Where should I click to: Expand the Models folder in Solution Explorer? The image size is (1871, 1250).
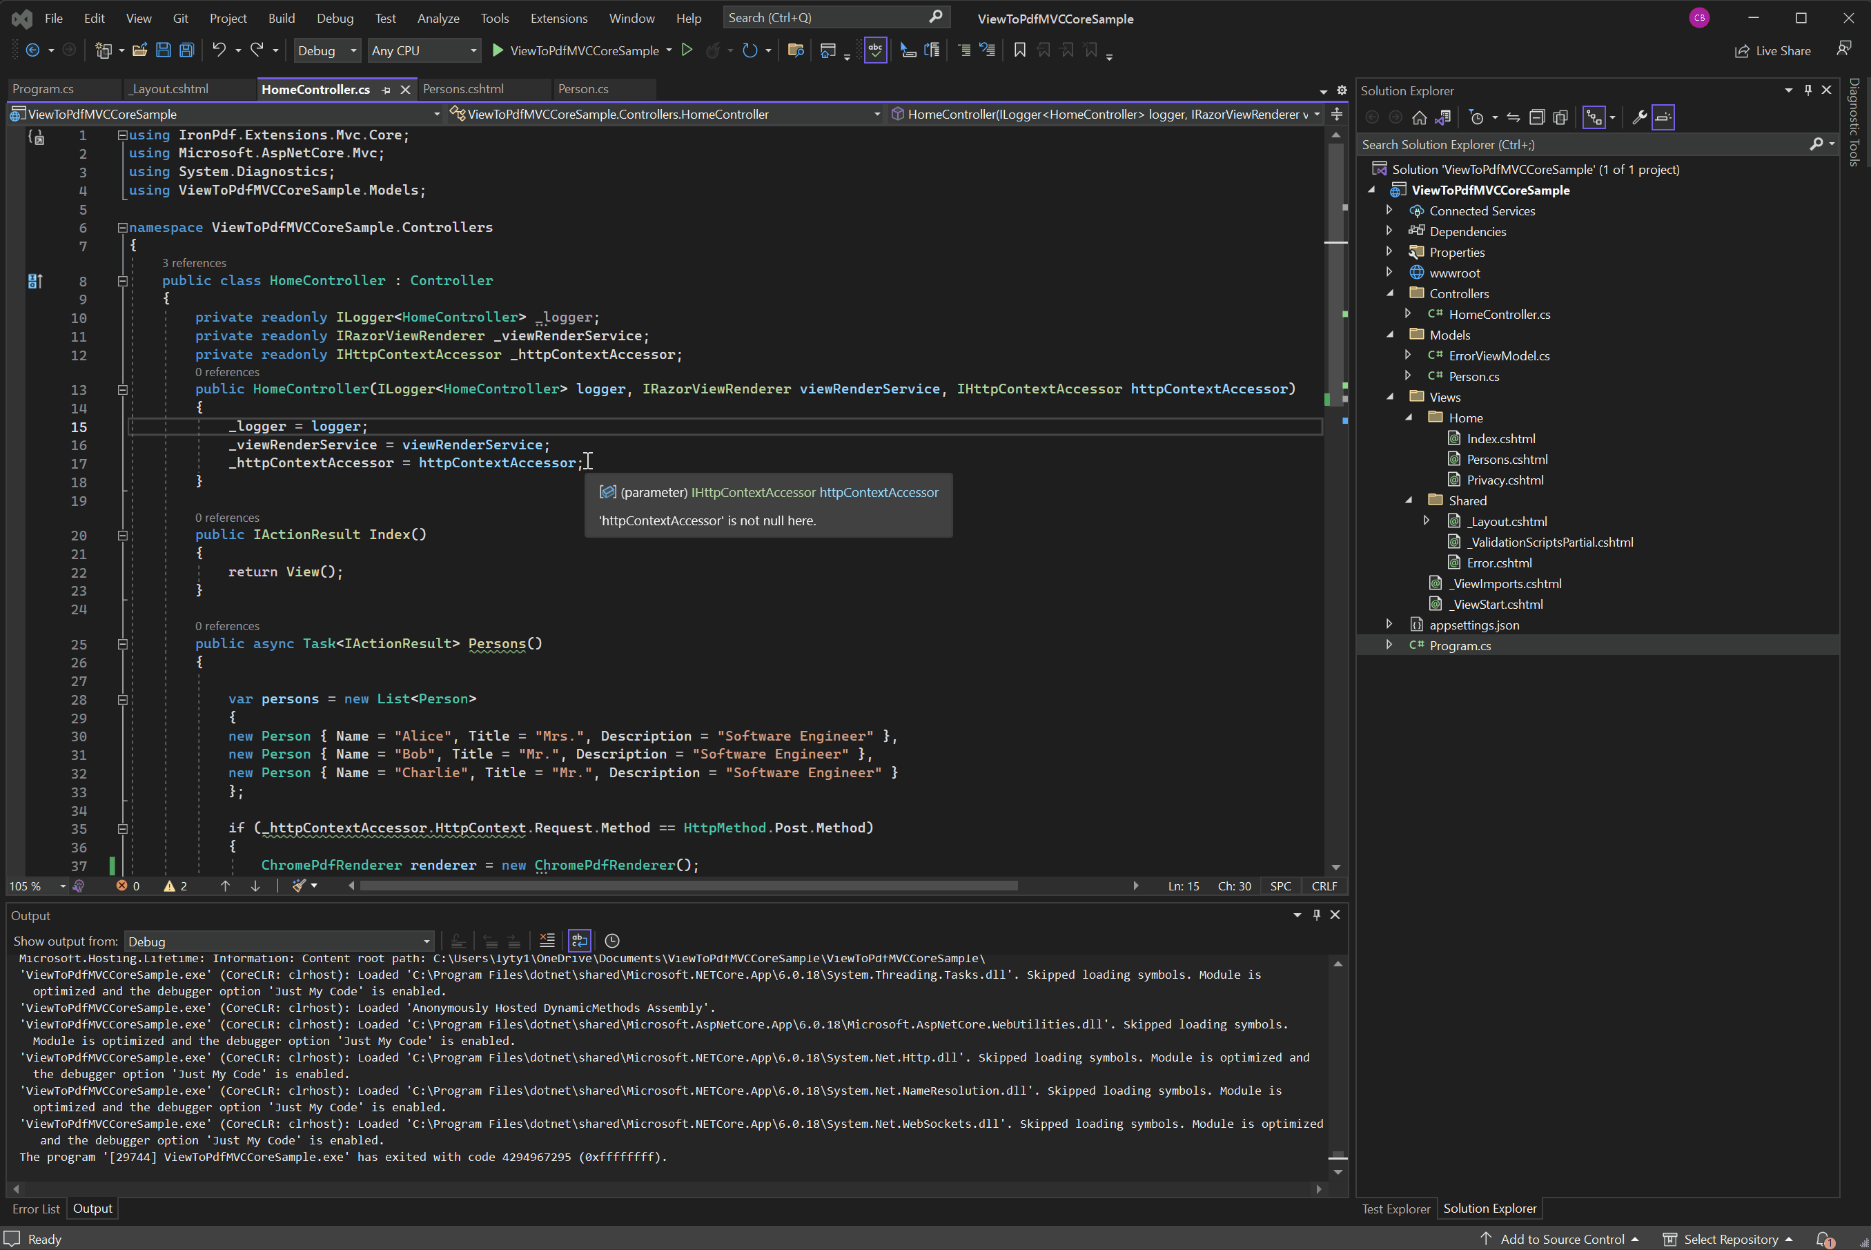1391,335
